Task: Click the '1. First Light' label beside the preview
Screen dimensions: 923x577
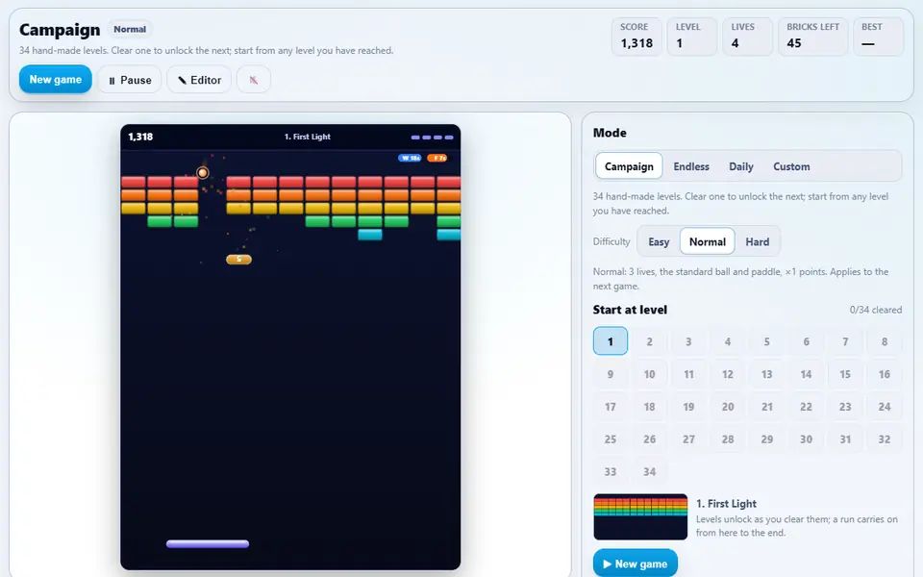Action: [726, 503]
